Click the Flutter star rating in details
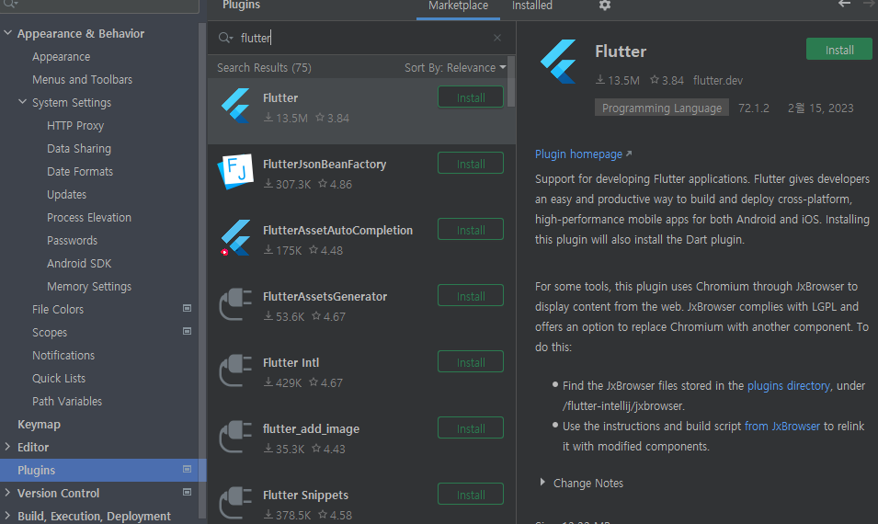878x524 pixels. point(667,80)
